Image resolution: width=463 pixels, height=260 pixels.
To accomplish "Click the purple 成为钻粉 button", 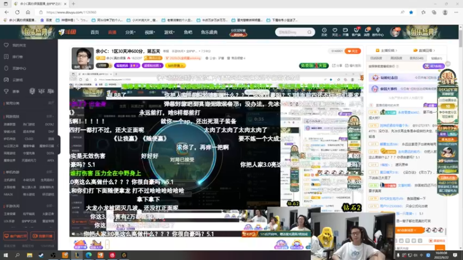I will 433,66.
